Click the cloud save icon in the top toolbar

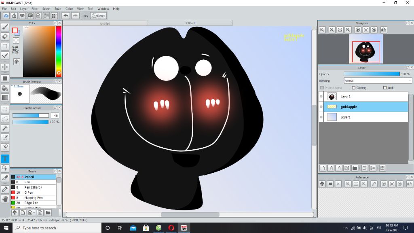click(x=6, y=16)
